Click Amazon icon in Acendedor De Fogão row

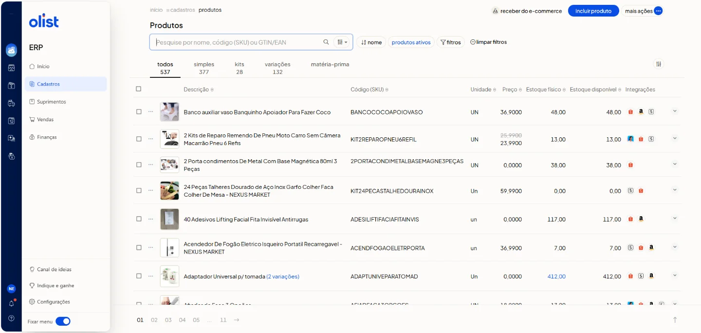pos(651,248)
